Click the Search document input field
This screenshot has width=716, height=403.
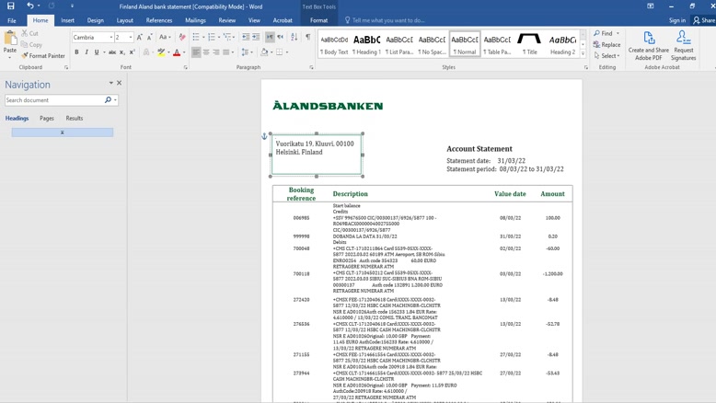pyautogui.click(x=55, y=100)
